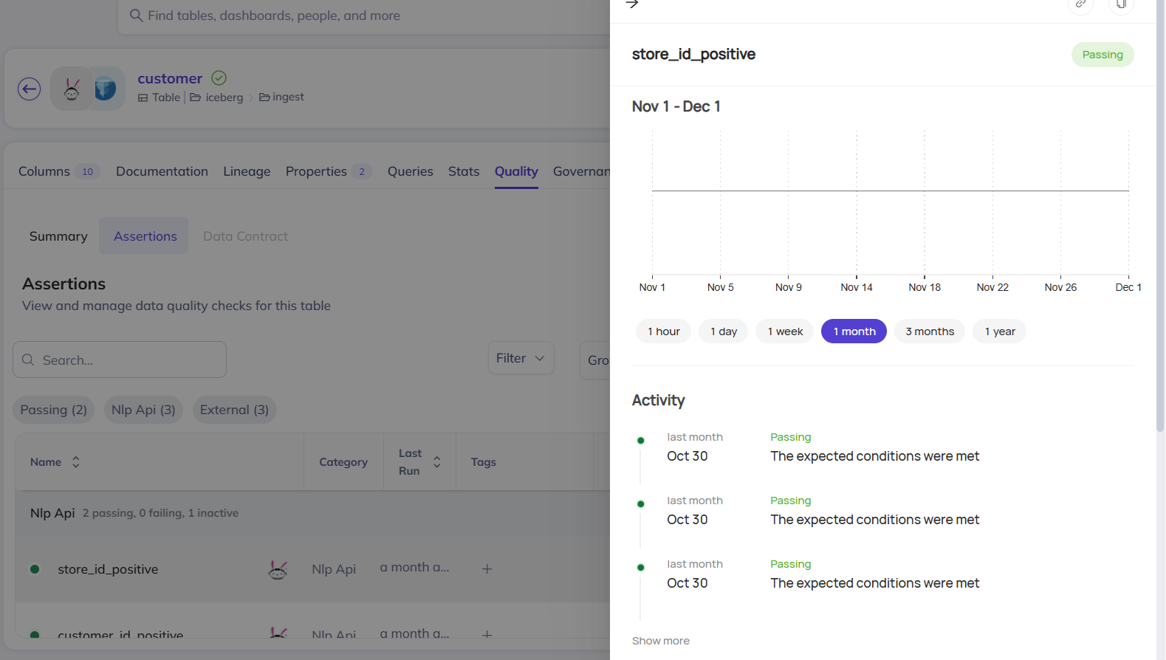The width and height of the screenshot is (1166, 660).
Task: Click Show more under Activity
Action: click(x=661, y=641)
